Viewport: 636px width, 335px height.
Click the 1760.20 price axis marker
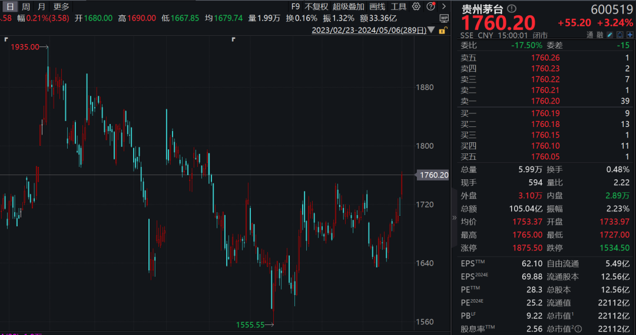[x=433, y=175]
